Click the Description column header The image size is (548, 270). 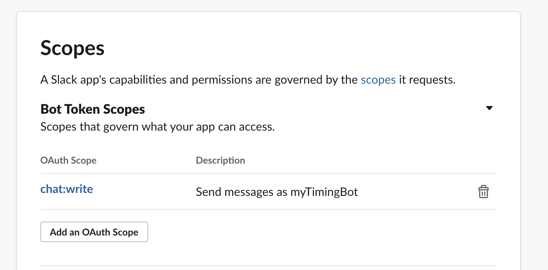click(220, 160)
